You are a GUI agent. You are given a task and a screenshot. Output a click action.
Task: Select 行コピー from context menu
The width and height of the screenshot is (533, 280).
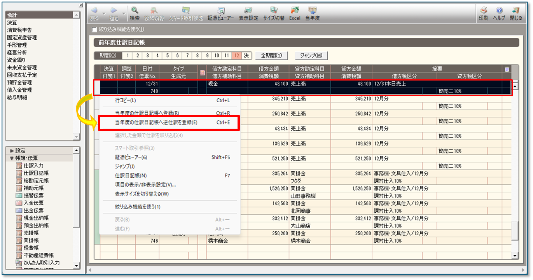click(126, 100)
